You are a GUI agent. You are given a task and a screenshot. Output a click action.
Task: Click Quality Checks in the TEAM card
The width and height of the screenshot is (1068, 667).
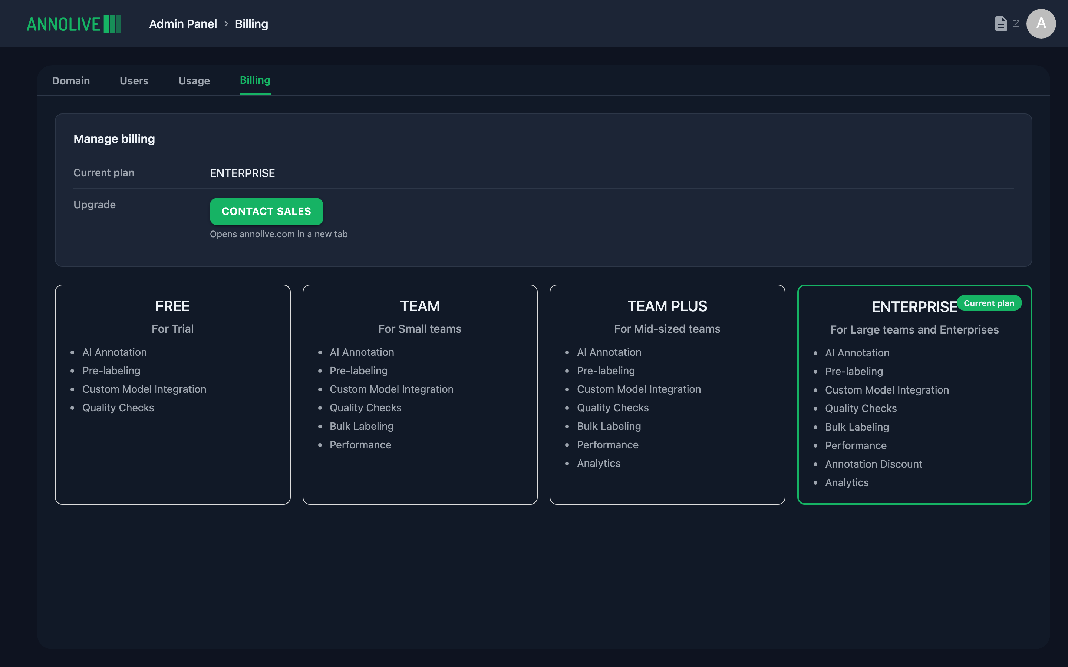pos(366,408)
